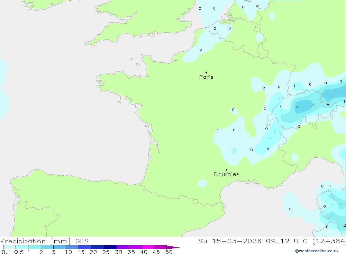Click the purple arrow tip above 50
The height and width of the screenshot is (254, 346).
coord(173,247)
